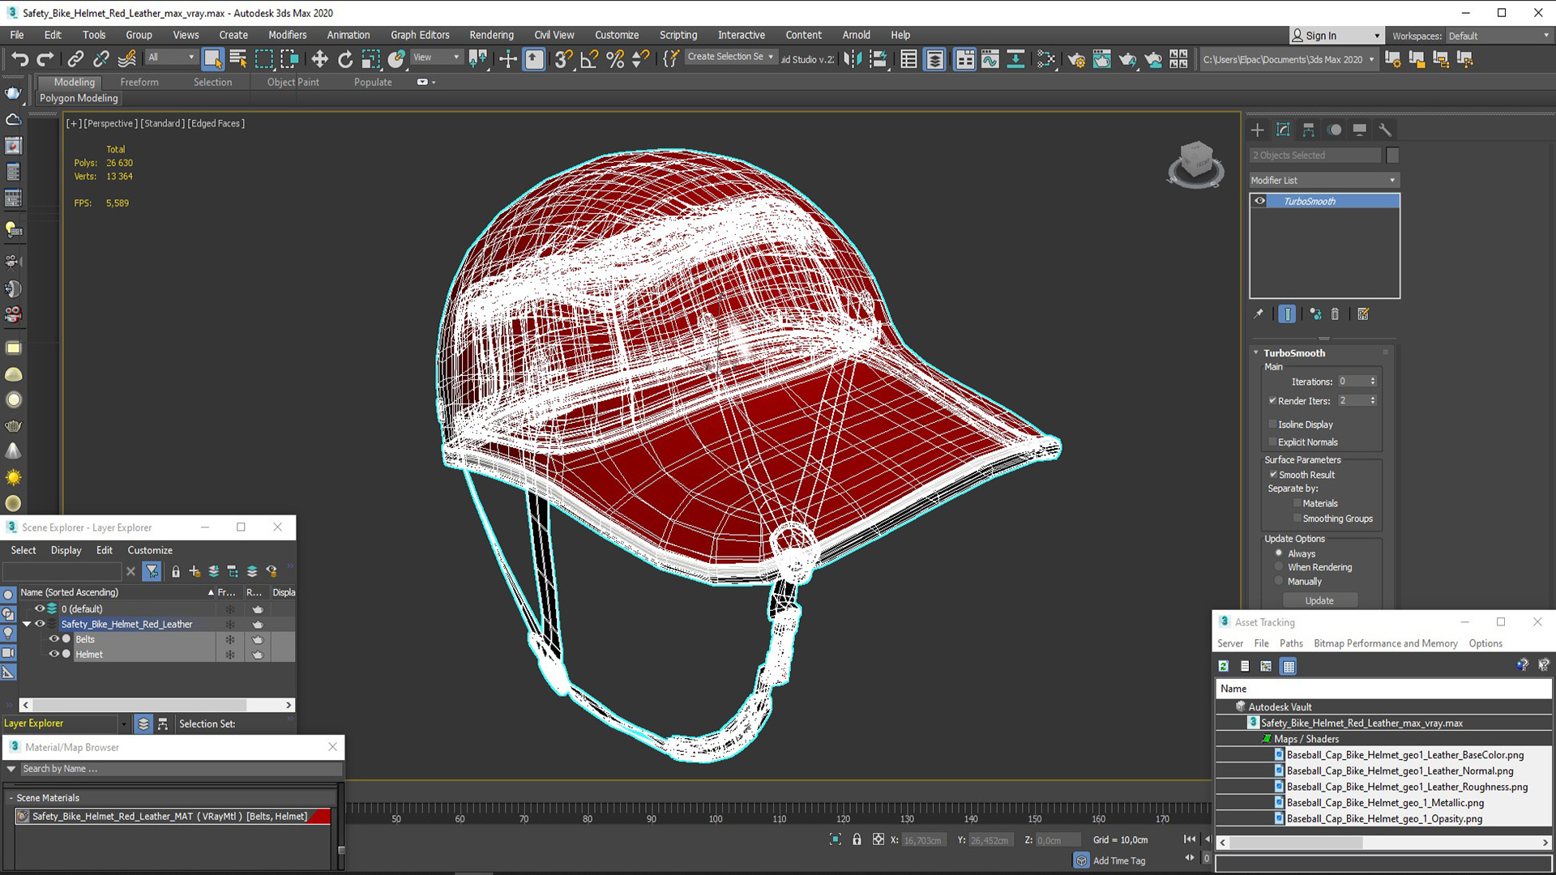This screenshot has width=1556, height=875.
Task: Open the Rendering menu
Action: click(x=491, y=35)
